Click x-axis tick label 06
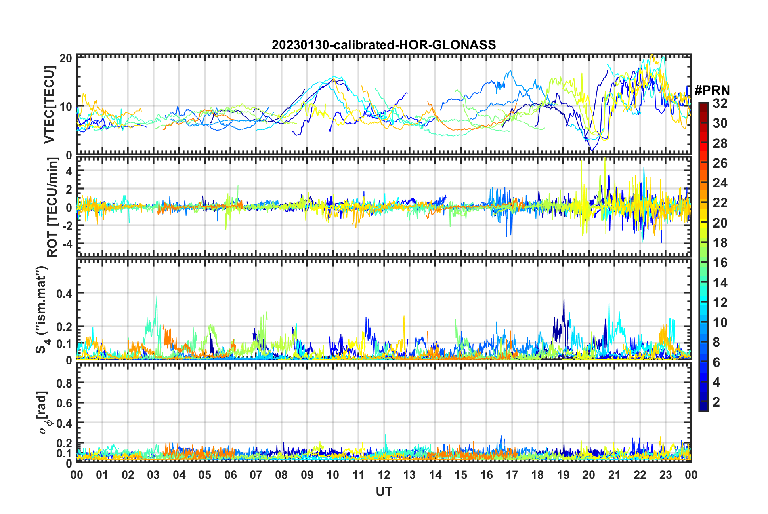Image resolution: width=768 pixels, height=514 pixels. coord(231,475)
